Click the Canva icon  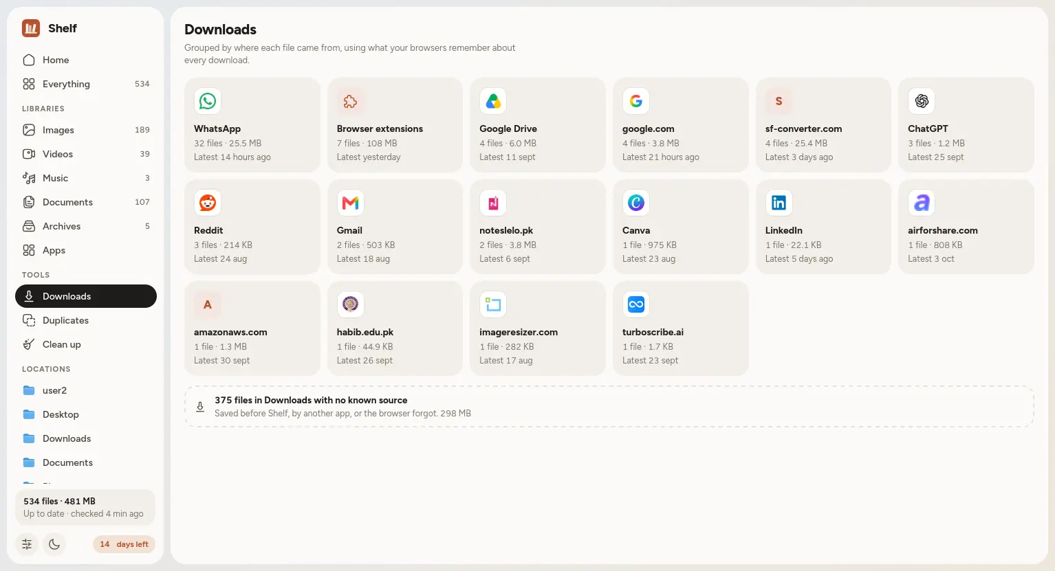(636, 203)
